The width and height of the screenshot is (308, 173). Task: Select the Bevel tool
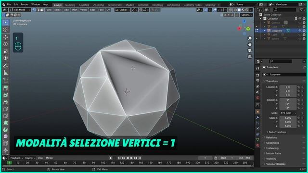pos(6,102)
